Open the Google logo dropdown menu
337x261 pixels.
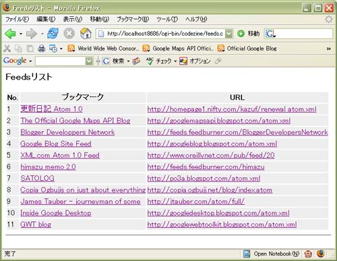[30, 61]
